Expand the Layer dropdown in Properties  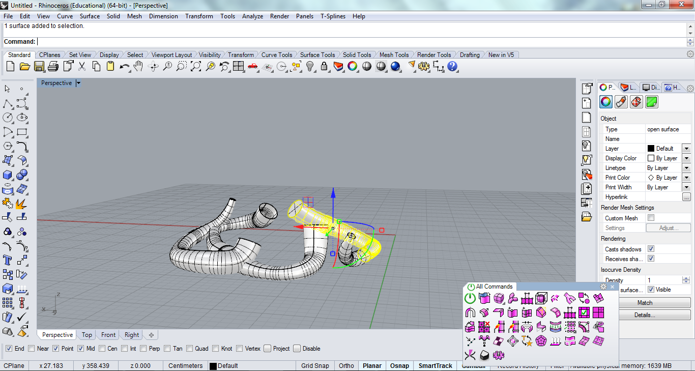(x=686, y=149)
